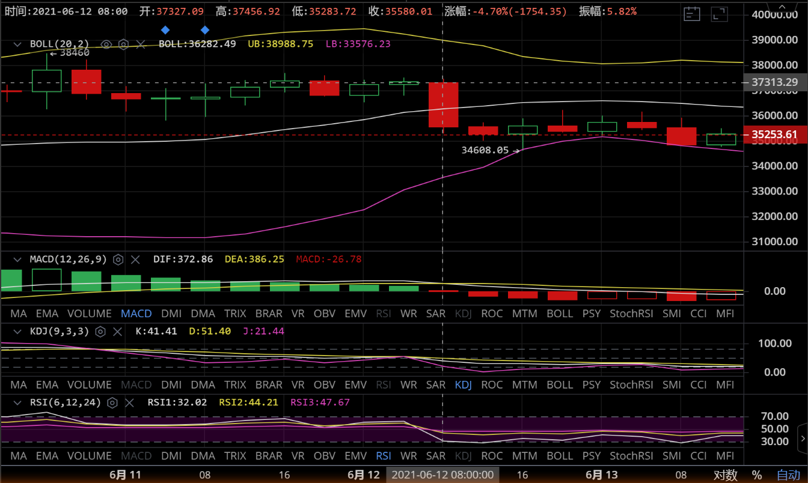Image resolution: width=808 pixels, height=483 pixels.
Task: Close the RSI(6,12,24) indicator pane
Action: (129, 402)
